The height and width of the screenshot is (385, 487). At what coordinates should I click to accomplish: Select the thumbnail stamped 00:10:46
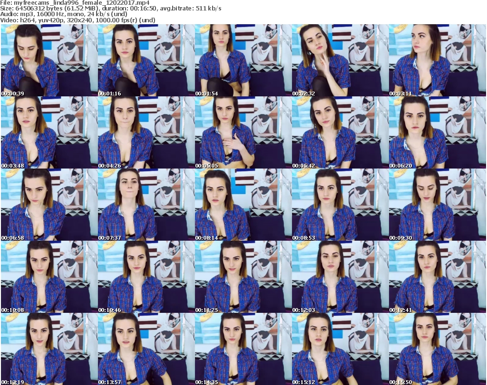pos(146,277)
